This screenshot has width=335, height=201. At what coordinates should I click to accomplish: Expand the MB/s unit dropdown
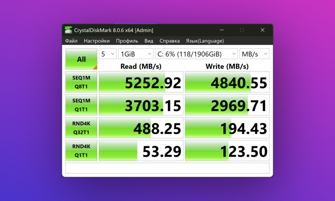click(x=255, y=54)
